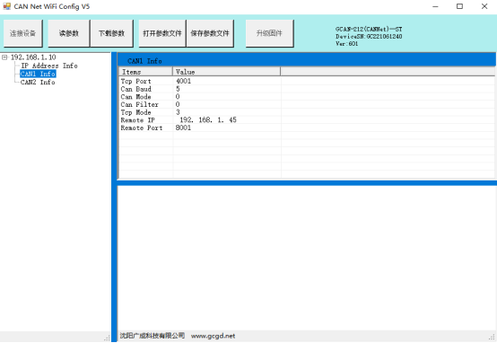Select CAN1 Info in the tree
This screenshot has width=497, height=343.
[38, 74]
